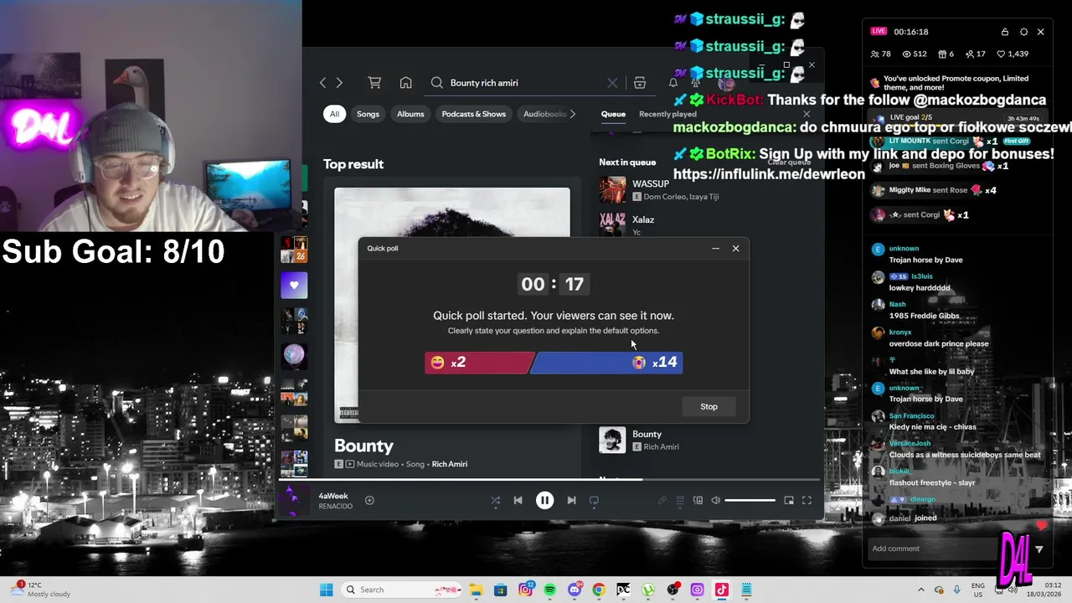
Task: Stop the quick poll
Action: coord(709,406)
